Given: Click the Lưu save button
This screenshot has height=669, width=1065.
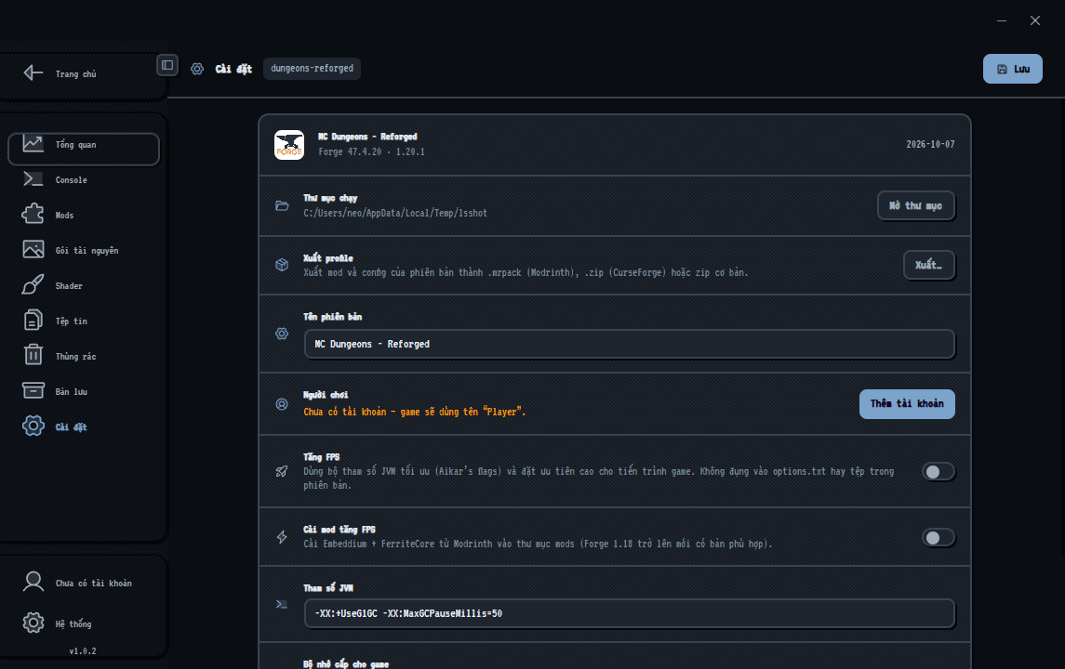Looking at the screenshot, I should [1012, 69].
